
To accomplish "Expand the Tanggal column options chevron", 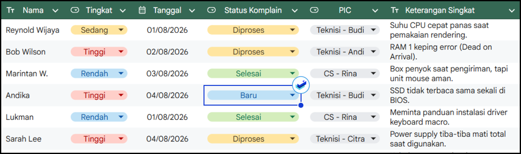I will click(x=192, y=11).
